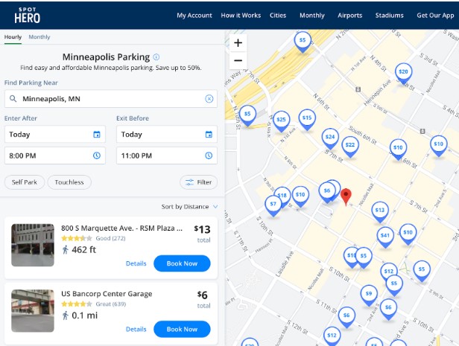This screenshot has height=346, width=459.
Task: Select the $18 marker near $7
Action: click(x=283, y=194)
